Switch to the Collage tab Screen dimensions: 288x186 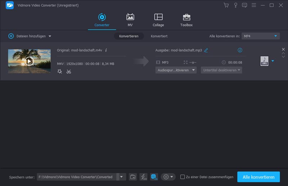(158, 20)
